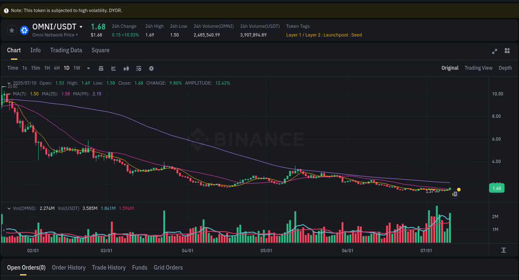
Task: Select the 1W timeframe
Action: point(76,68)
